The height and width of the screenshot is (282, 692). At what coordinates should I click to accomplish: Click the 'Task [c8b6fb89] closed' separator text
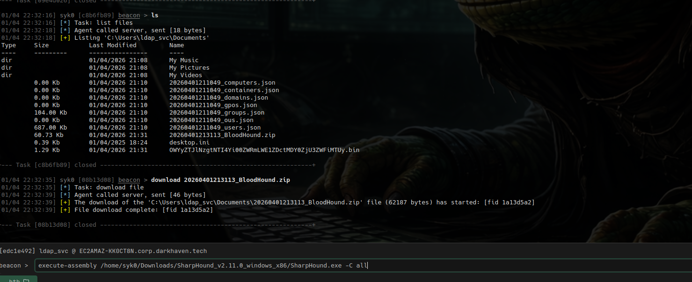point(56,165)
